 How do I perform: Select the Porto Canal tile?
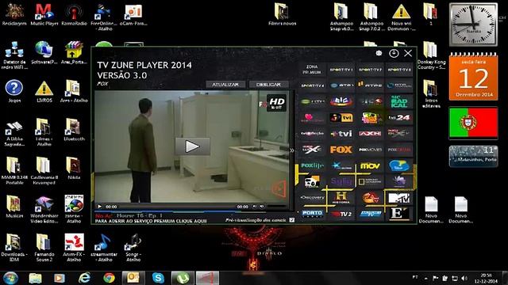click(x=312, y=214)
